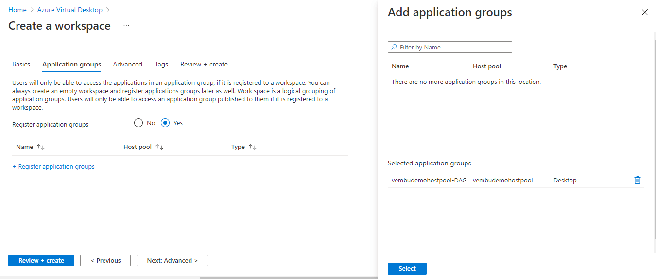Select Yes for Register application groups
Viewport: 656px width, 279px height.
(165, 123)
